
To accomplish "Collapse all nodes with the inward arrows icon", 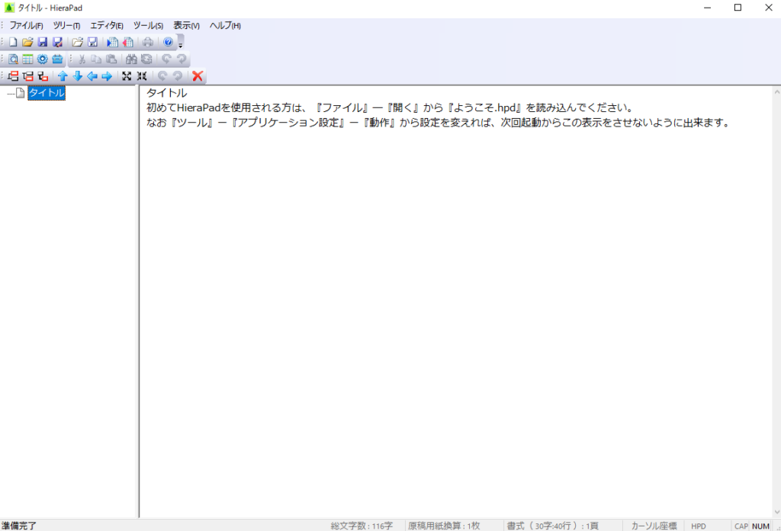I will point(142,76).
